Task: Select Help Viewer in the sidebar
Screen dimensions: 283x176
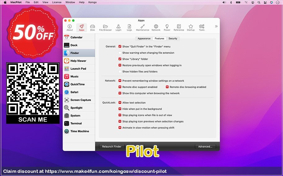Action: [79, 61]
